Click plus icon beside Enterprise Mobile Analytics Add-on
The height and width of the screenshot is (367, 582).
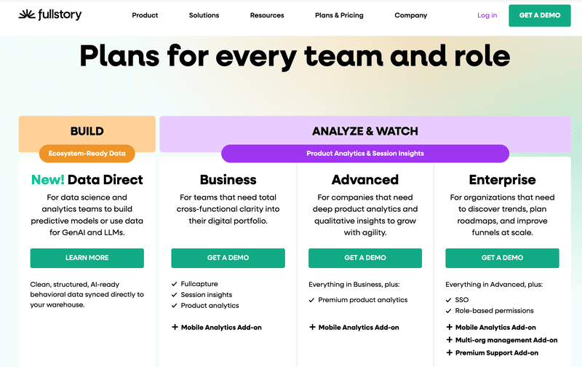[449, 327]
